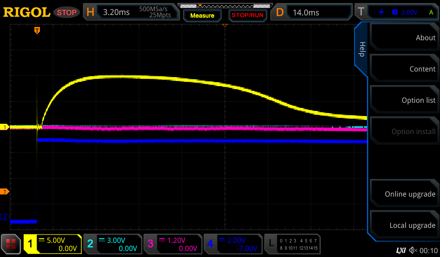440x257 pixels.
Task: Toggle the speaker sound icon
Action: (x=413, y=250)
